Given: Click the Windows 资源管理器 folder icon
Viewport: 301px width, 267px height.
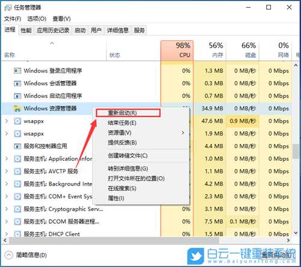Looking at the screenshot, I should pyautogui.click(x=17, y=109).
